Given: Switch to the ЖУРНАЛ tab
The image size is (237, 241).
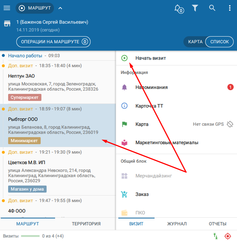Looking at the screenshot, I should [x=177, y=224].
